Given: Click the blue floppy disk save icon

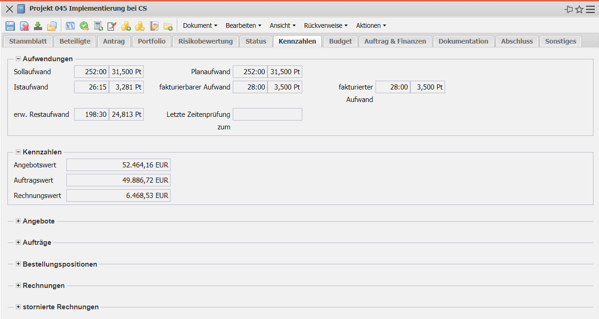Looking at the screenshot, I should tap(10, 26).
